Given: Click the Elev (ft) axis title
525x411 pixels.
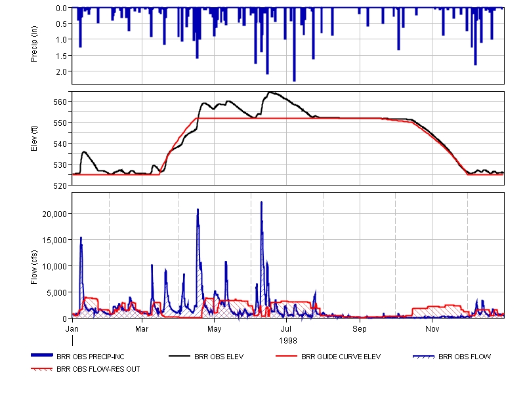Looking at the screenshot, I should click(x=34, y=138).
